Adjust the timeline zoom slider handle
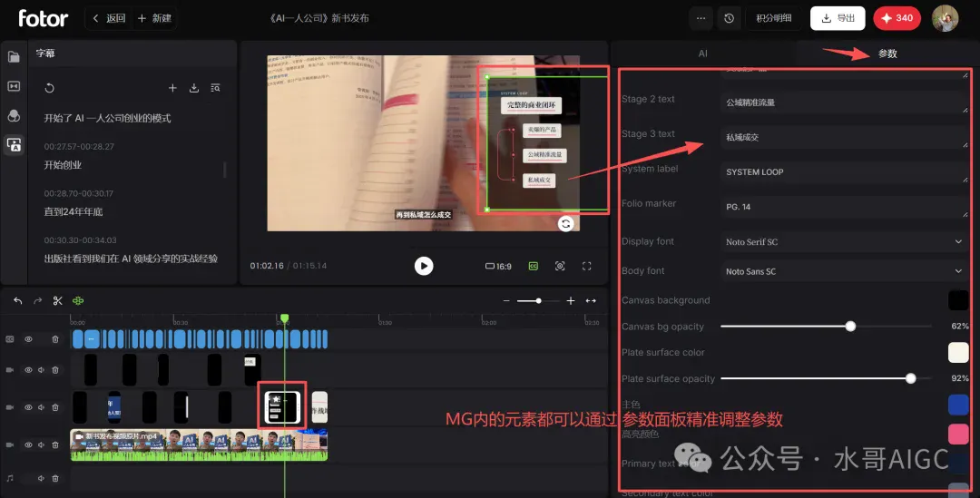Image resolution: width=980 pixels, height=498 pixels. pos(538,300)
